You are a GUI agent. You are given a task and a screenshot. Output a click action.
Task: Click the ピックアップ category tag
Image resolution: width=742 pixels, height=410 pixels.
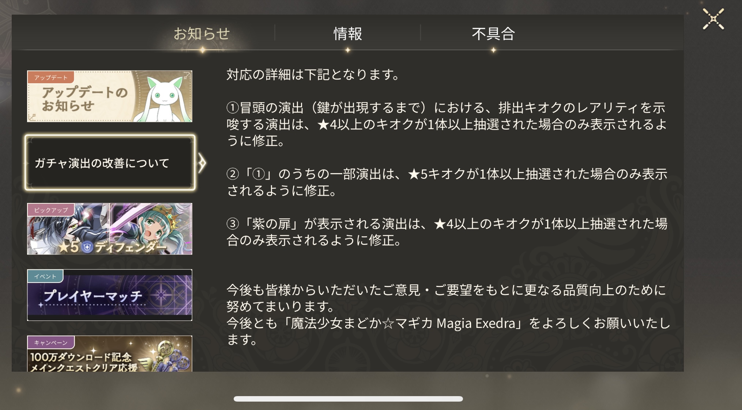[51, 210]
